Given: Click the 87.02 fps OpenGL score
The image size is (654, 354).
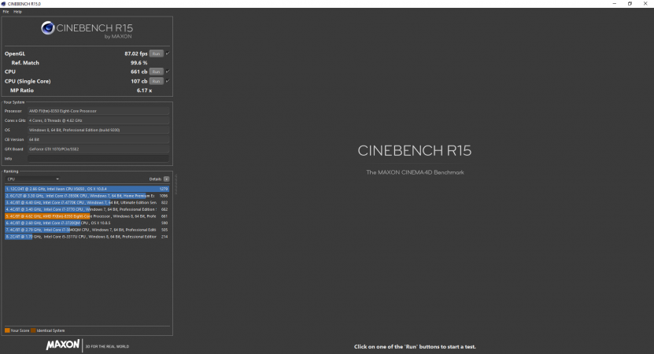Looking at the screenshot, I should tap(136, 53).
